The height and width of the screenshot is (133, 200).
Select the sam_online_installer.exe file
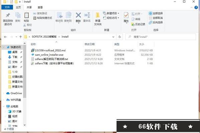[x=92, y=55]
